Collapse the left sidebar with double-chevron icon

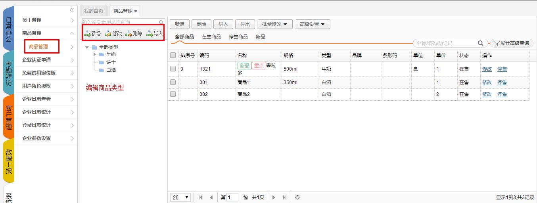[72, 10]
